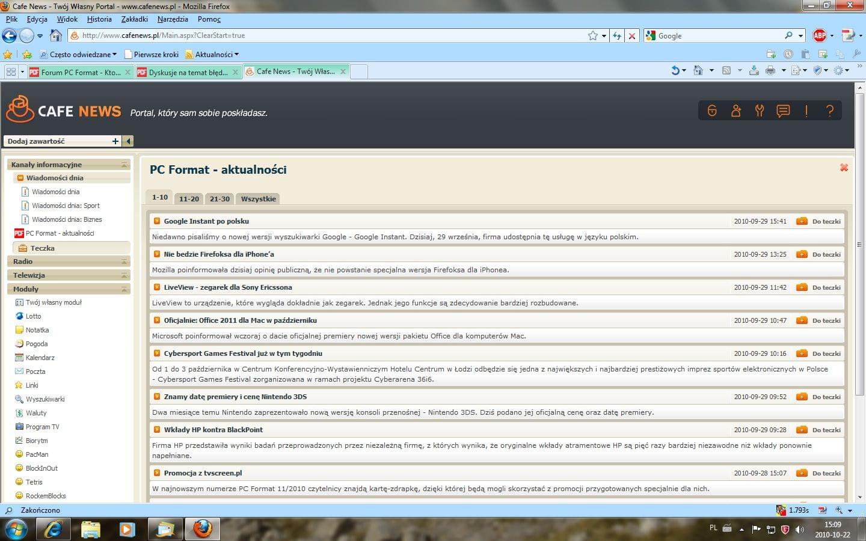Open Windows Media Player from the taskbar
Screen dimensions: 866x541
coord(127,529)
